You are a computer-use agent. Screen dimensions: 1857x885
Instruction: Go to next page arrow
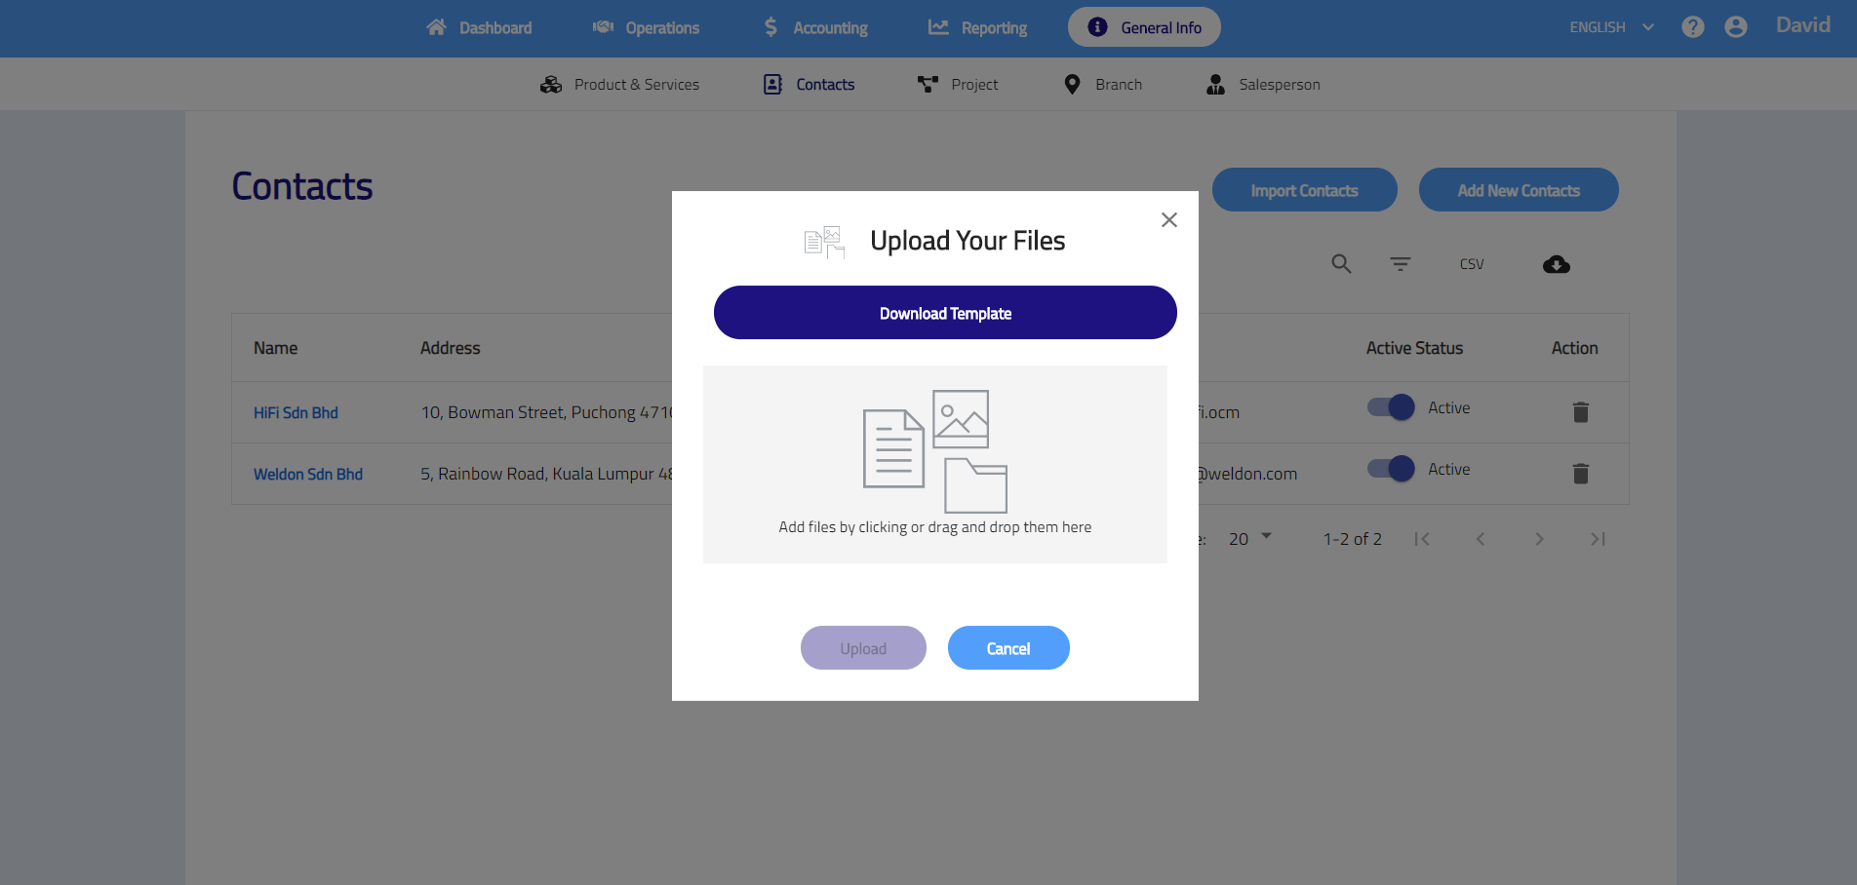coord(1538,539)
